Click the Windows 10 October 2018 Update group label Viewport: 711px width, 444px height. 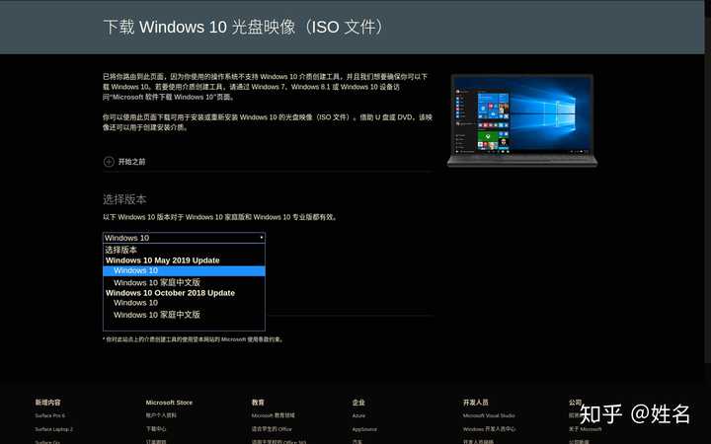[170, 293]
